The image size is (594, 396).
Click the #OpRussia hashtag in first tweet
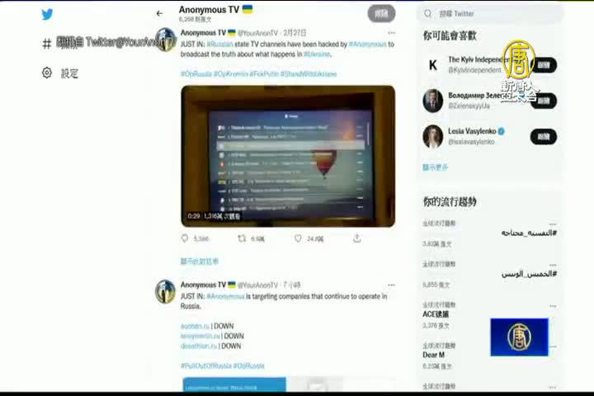(x=196, y=74)
